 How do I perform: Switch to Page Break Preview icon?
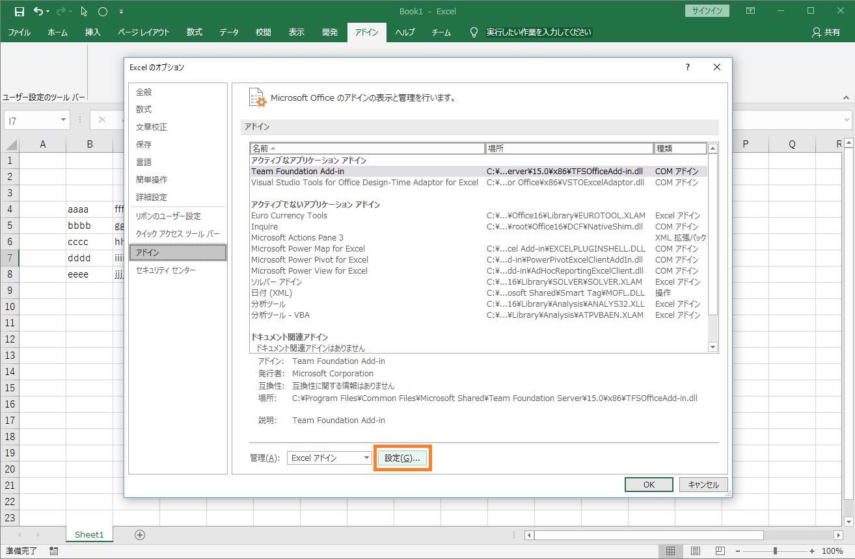coord(722,551)
